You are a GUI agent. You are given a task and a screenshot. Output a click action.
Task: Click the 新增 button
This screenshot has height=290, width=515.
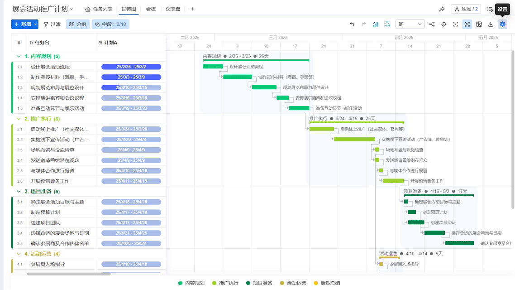(24, 24)
